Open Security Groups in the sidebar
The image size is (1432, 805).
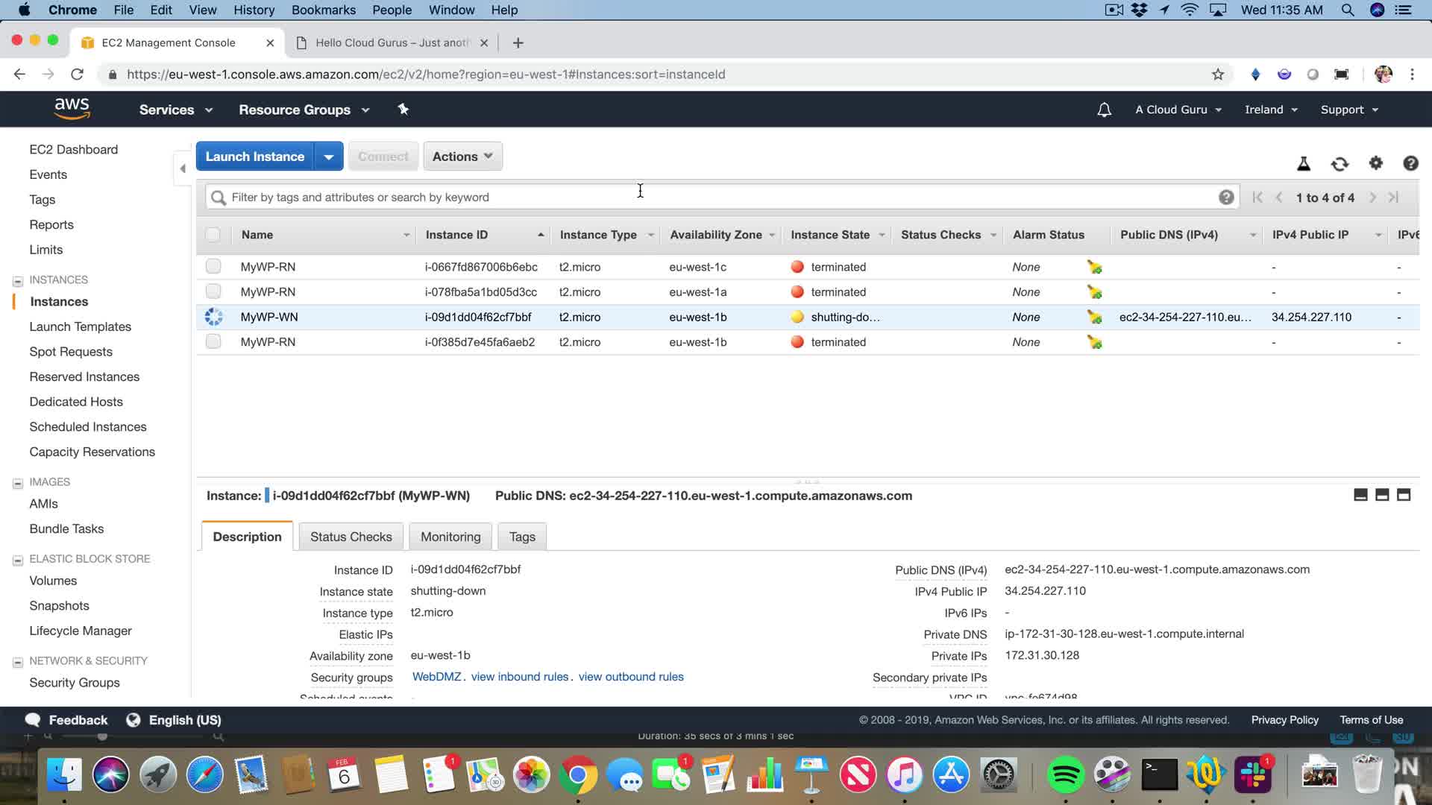click(x=75, y=683)
